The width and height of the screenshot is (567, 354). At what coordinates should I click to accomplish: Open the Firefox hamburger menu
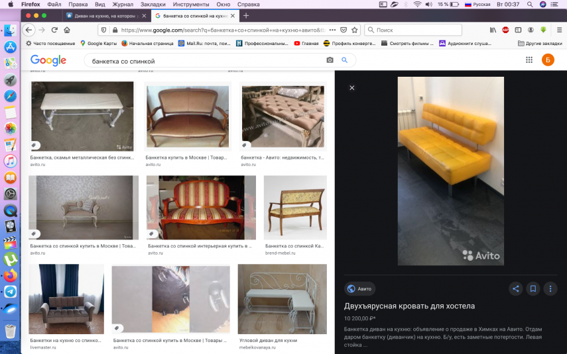pos(559,30)
